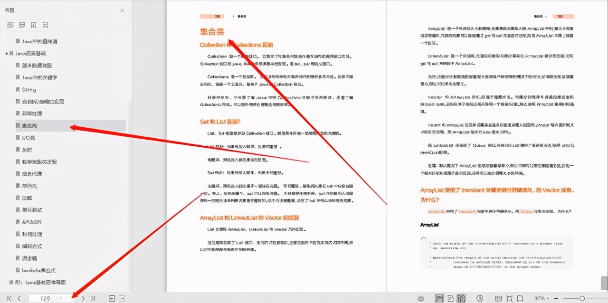The width and height of the screenshot is (608, 303).
Task: Go to next page using arrow button
Action: pyautogui.click(x=83, y=298)
